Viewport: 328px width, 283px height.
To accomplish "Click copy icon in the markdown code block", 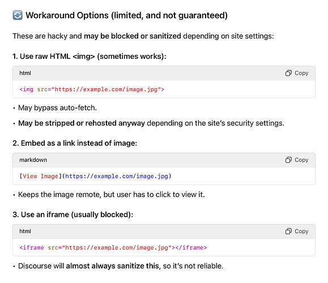I will click(288, 160).
